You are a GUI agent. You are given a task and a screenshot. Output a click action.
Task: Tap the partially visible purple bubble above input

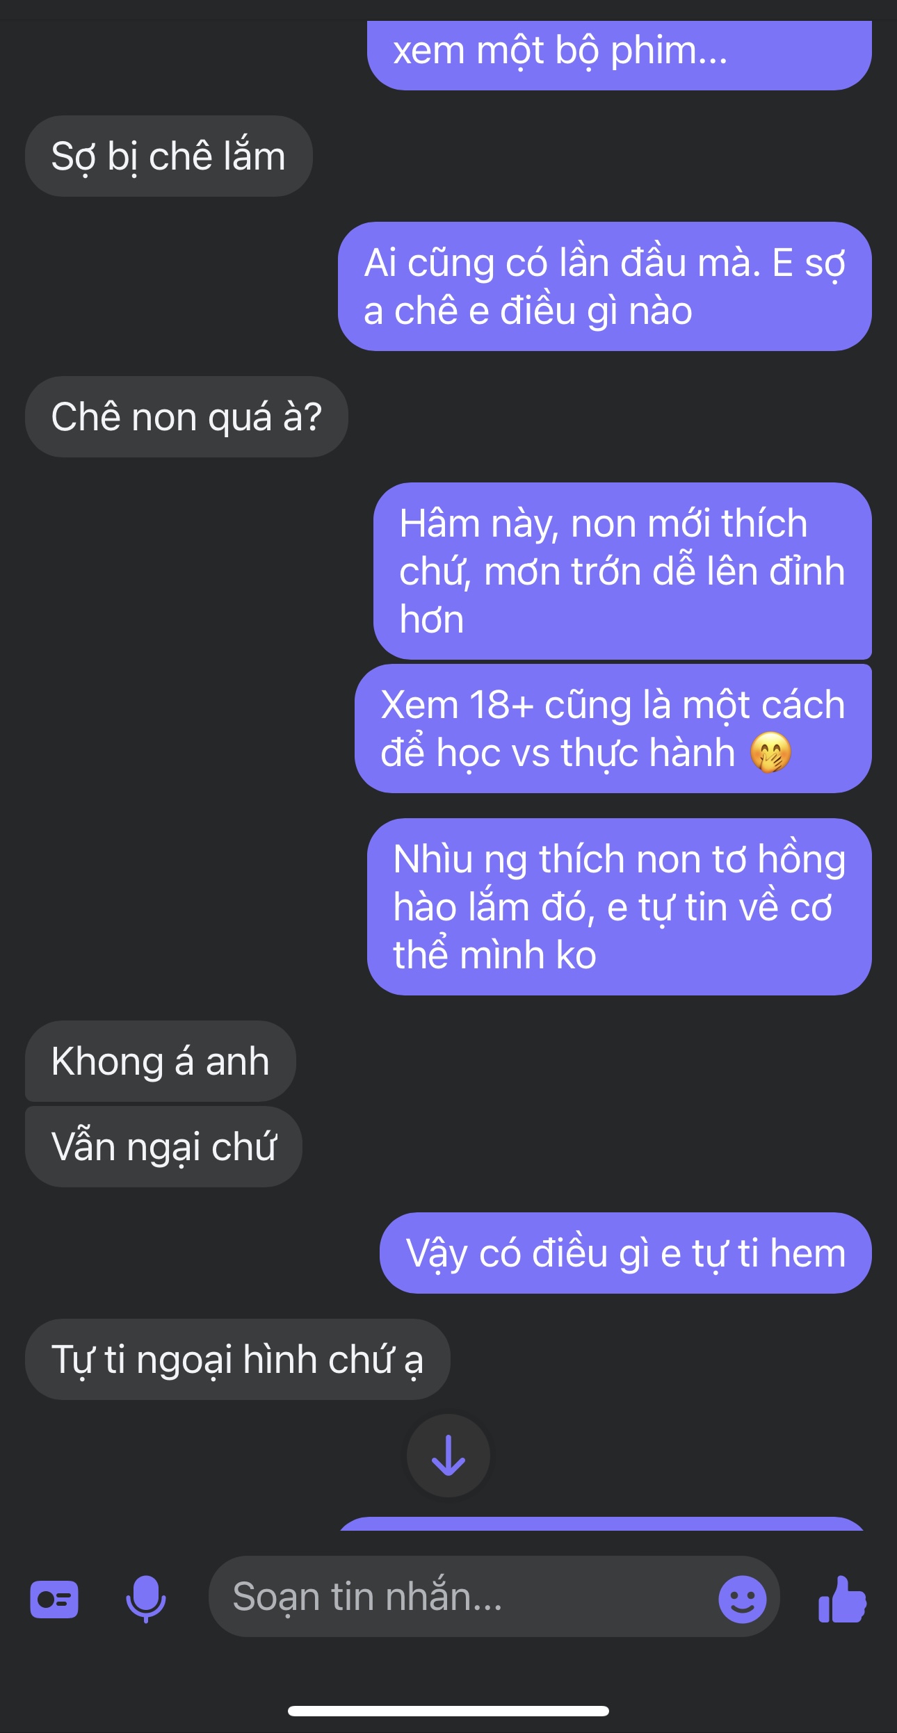point(602,1523)
